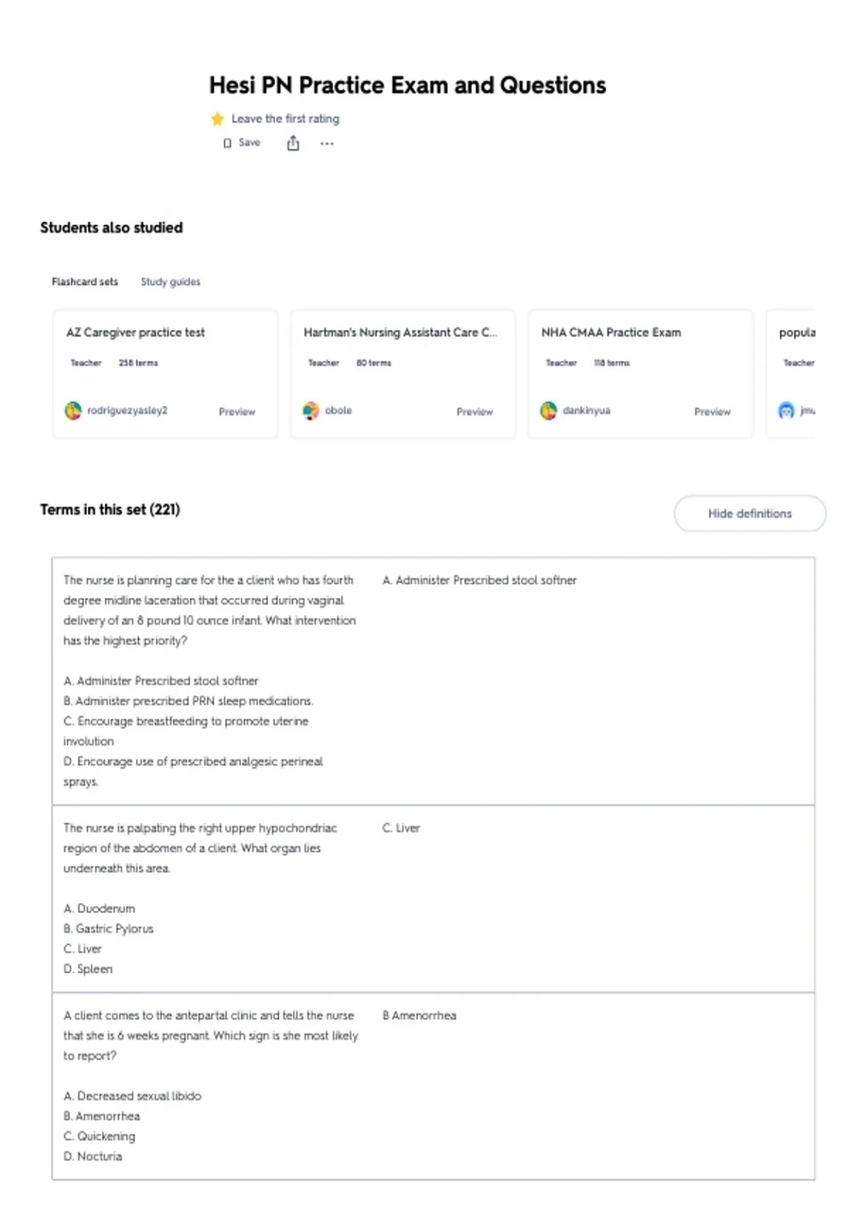Click Leave the first rating link
The width and height of the screenshot is (866, 1227).
pos(285,118)
